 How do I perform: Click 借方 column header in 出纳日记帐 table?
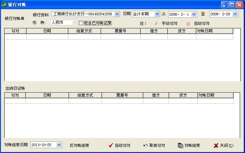click(x=156, y=95)
